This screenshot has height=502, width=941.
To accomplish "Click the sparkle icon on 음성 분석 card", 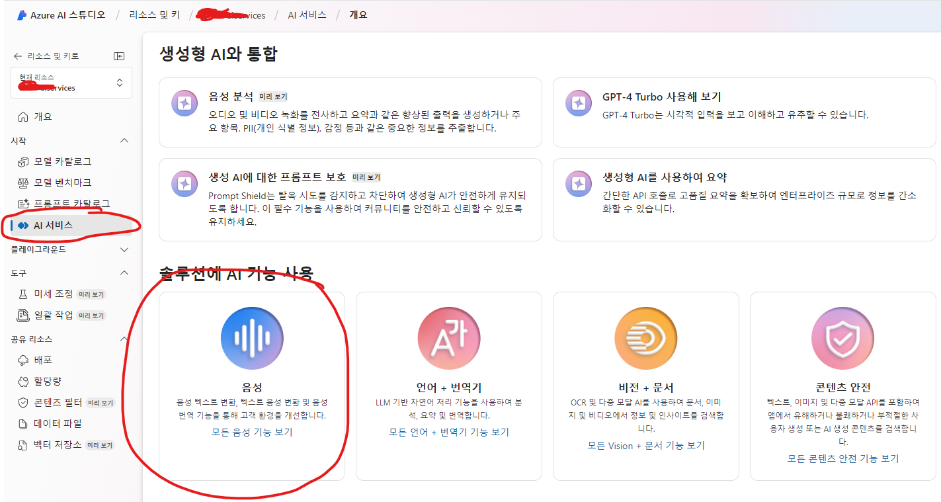I will 184,103.
